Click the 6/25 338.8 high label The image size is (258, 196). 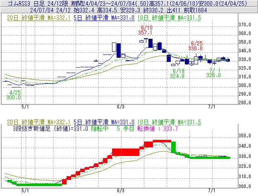click(196, 46)
